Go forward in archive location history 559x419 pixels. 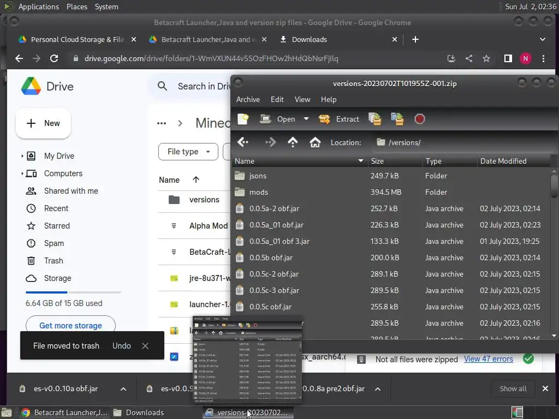(x=270, y=142)
